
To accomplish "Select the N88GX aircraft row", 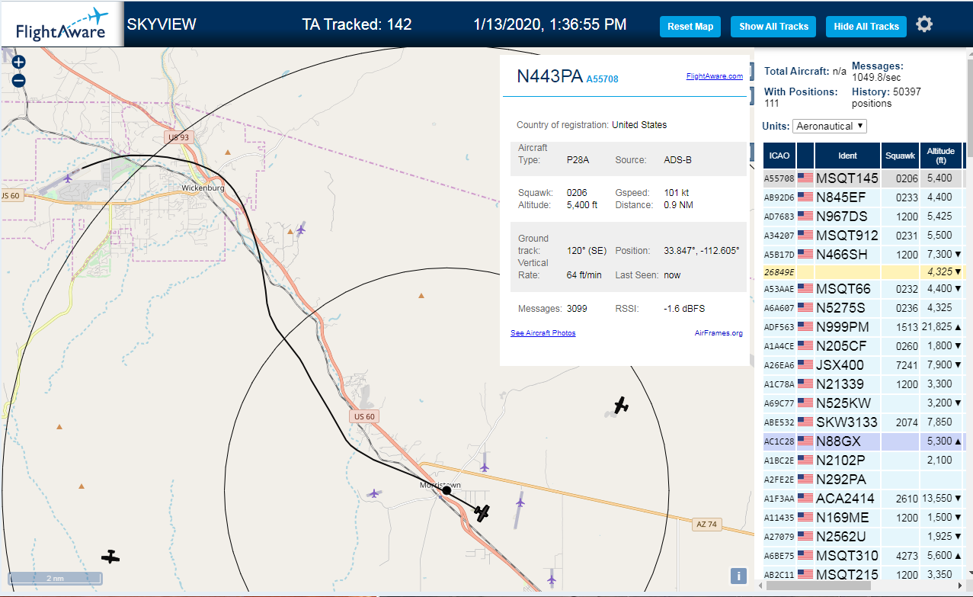I will 864,441.
